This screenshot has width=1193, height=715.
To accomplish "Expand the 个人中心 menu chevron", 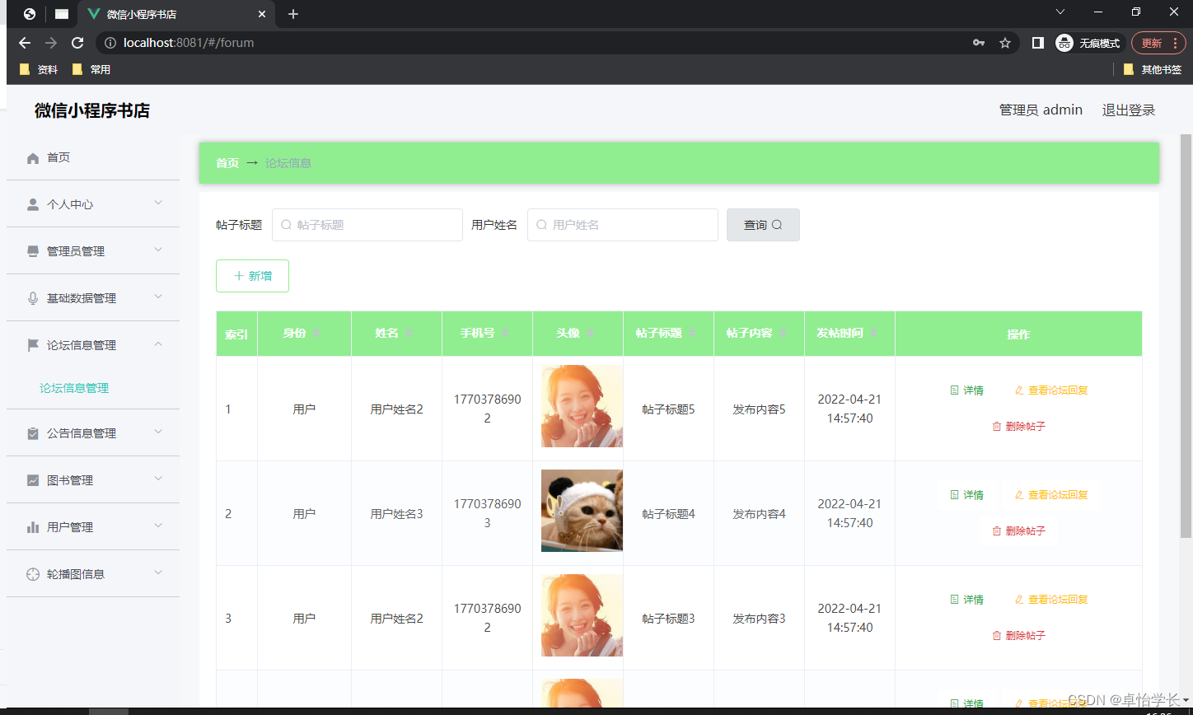I will point(158,203).
